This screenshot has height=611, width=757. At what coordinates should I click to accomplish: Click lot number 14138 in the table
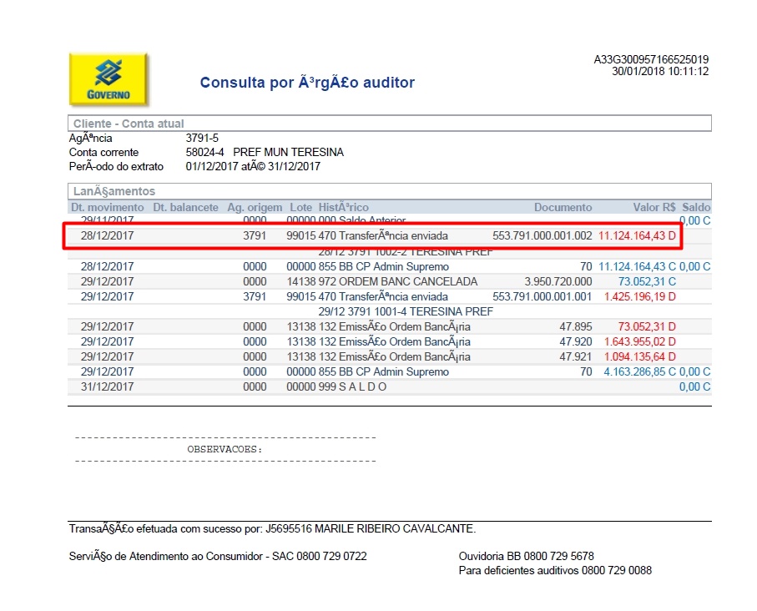pos(300,281)
